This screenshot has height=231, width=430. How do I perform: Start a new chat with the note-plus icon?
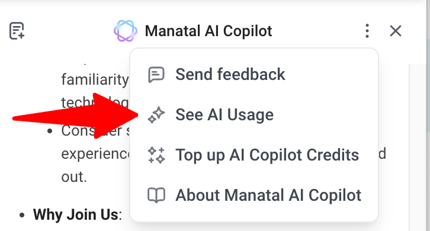coord(17,31)
